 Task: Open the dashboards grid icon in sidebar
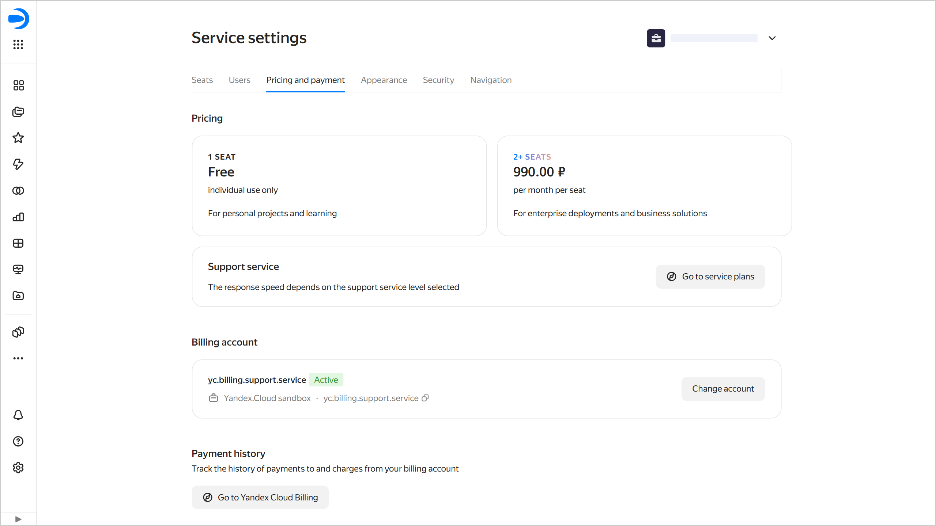pos(18,243)
